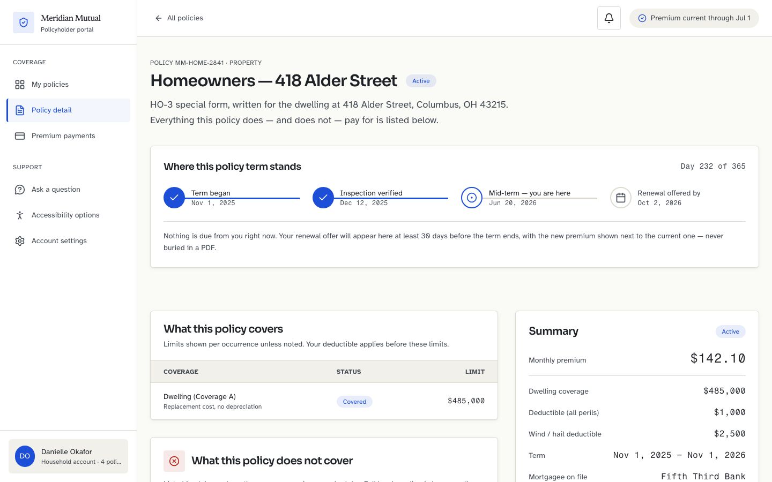Image resolution: width=772 pixels, height=482 pixels.
Task: Click the $142.10 monthly premium value
Action: [x=718, y=358]
